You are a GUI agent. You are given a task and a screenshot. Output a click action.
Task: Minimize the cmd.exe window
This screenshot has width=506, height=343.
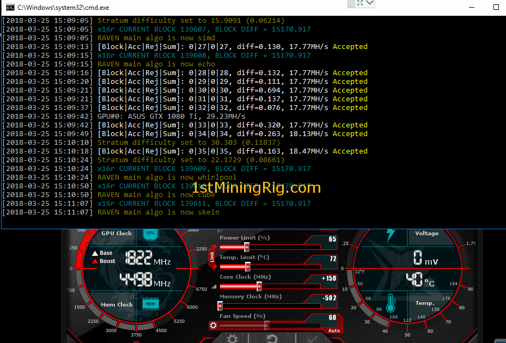[x=472, y=7]
